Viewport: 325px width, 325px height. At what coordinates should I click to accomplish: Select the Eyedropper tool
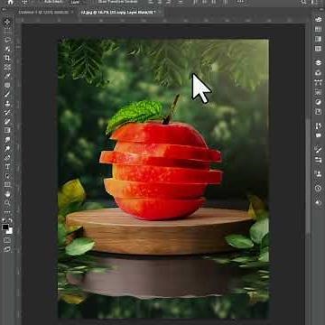(7, 76)
